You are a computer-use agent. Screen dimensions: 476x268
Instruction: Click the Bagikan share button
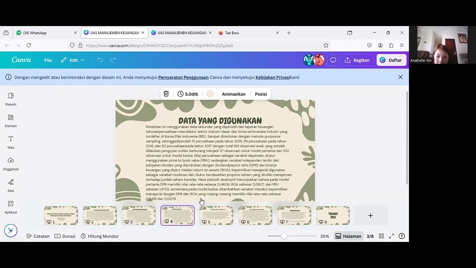pos(357,60)
